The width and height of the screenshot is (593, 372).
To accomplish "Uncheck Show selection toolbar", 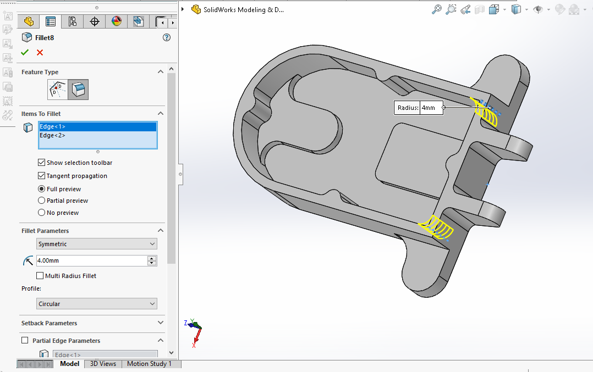I will pos(41,163).
